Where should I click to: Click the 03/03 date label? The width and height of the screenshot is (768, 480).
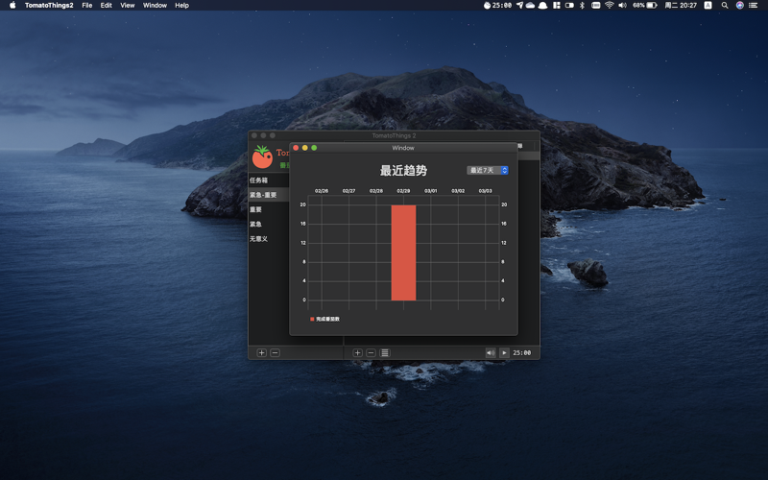click(x=486, y=190)
